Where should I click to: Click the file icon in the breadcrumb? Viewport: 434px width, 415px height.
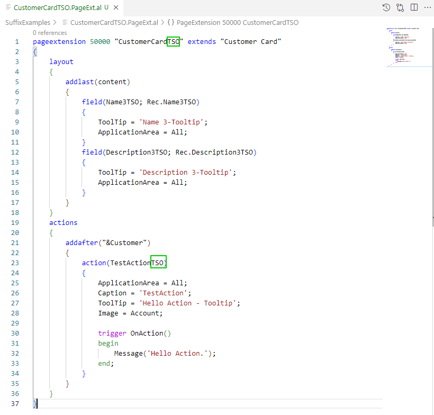(x=65, y=22)
